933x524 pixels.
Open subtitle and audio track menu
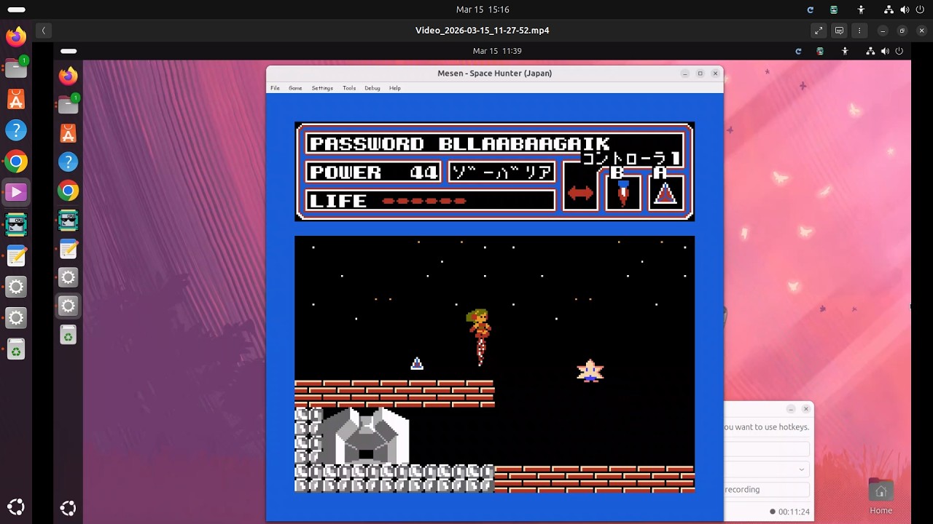point(839,31)
